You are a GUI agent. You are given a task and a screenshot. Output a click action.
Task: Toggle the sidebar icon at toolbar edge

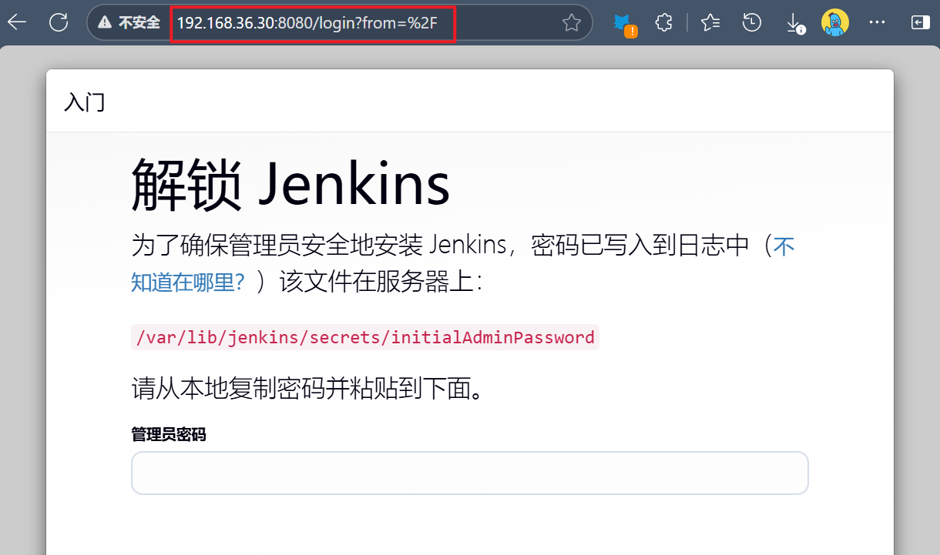[920, 23]
